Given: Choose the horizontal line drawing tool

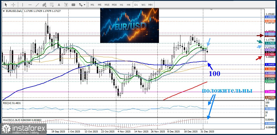Looking at the screenshot, I should [x=30, y=5].
